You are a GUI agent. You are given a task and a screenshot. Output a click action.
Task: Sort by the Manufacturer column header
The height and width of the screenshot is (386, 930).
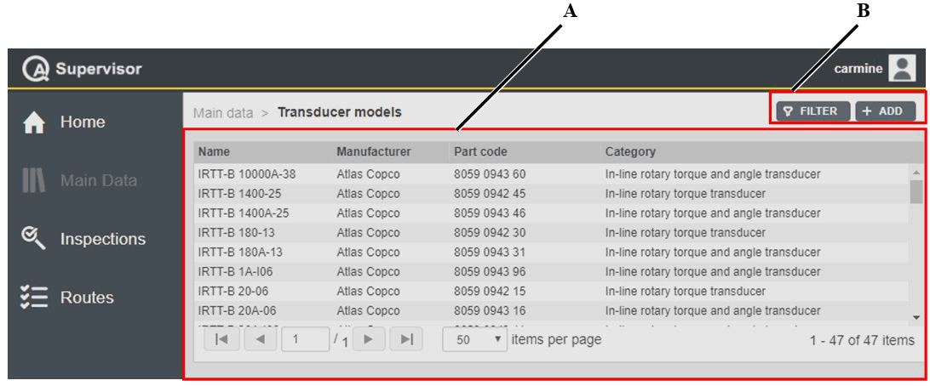click(373, 152)
